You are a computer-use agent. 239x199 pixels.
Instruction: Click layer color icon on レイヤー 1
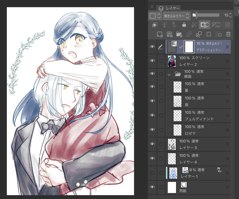(x=185, y=170)
